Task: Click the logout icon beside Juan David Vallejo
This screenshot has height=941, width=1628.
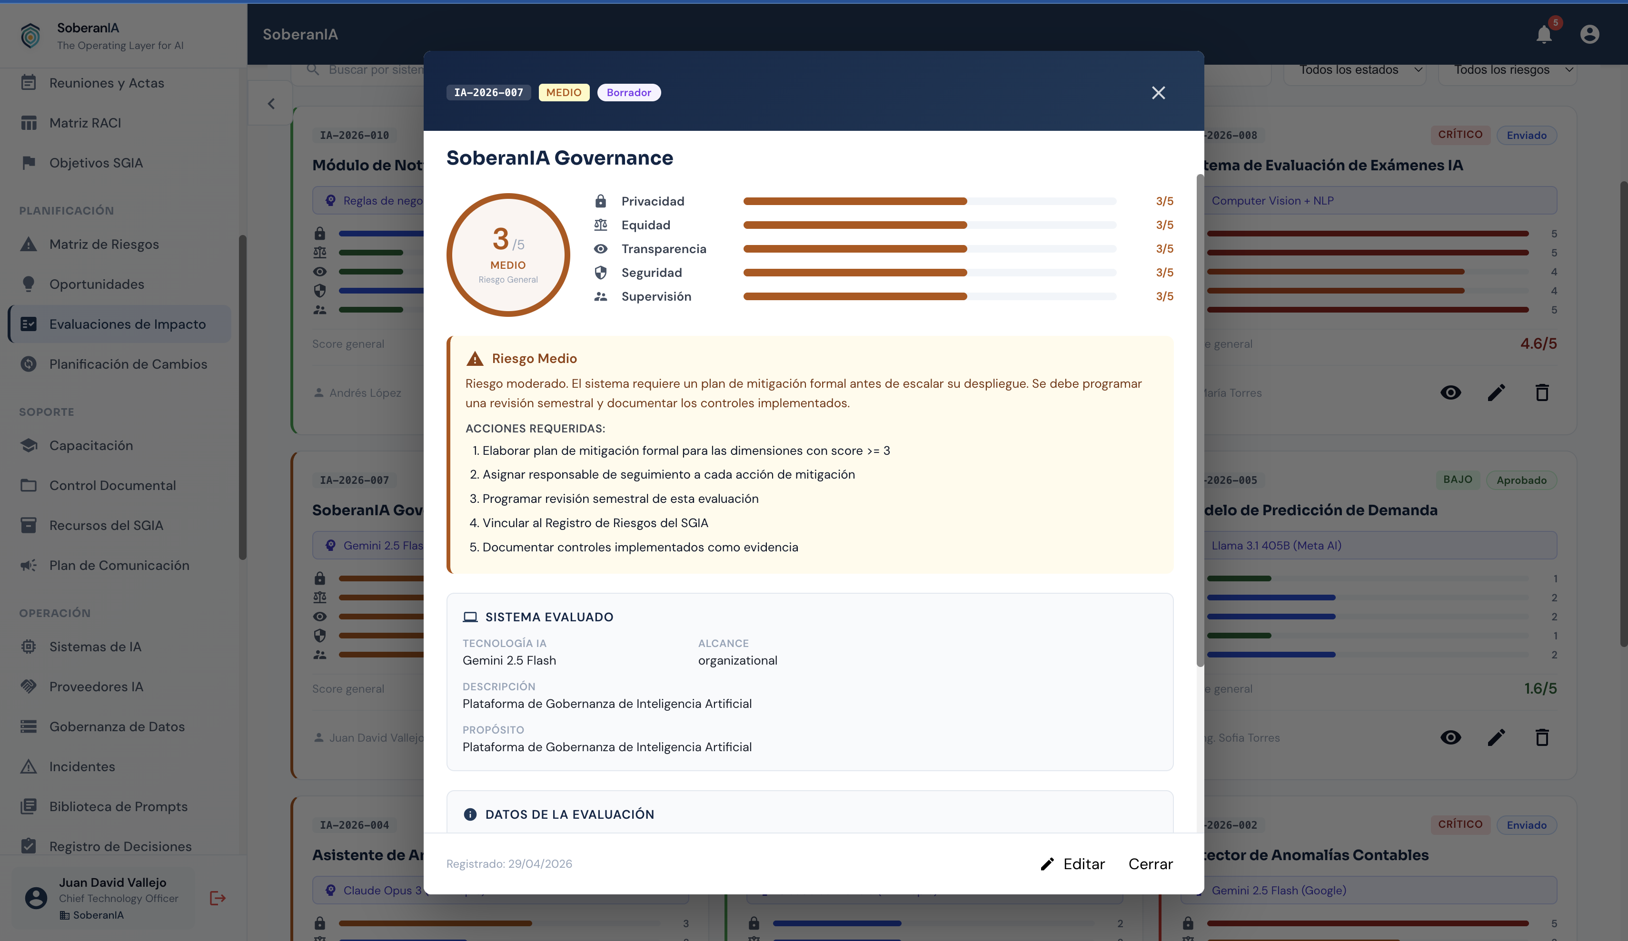Action: (x=218, y=898)
